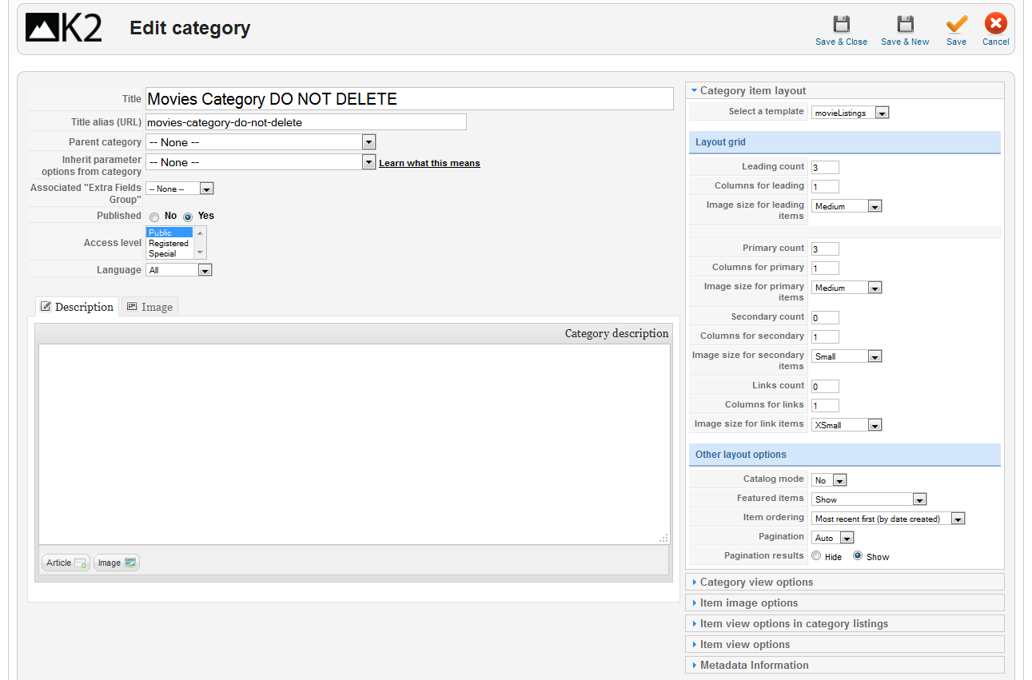Click the editor resize handle
Viewport: 1032px width, 680px height.
(663, 539)
